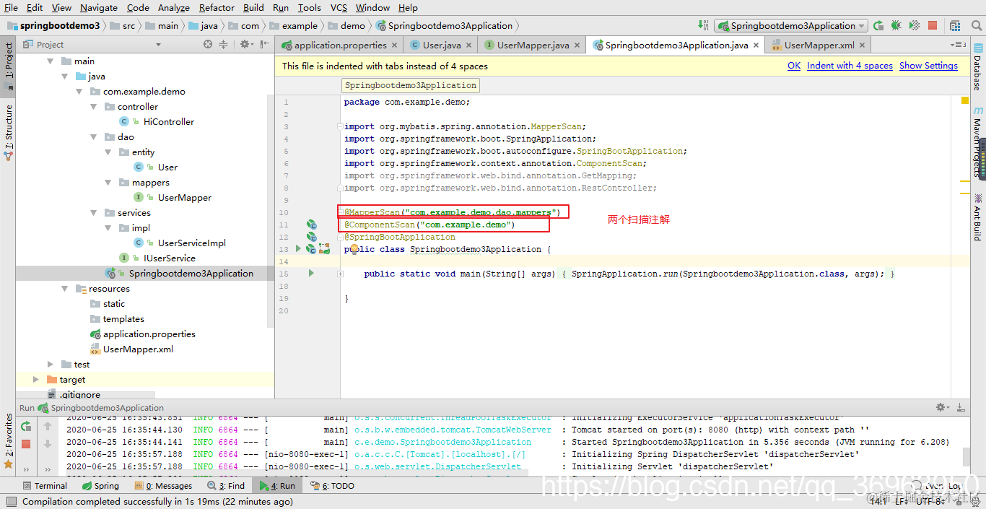Start debugging with the bug icon
The width and height of the screenshot is (986, 509).
click(x=896, y=25)
